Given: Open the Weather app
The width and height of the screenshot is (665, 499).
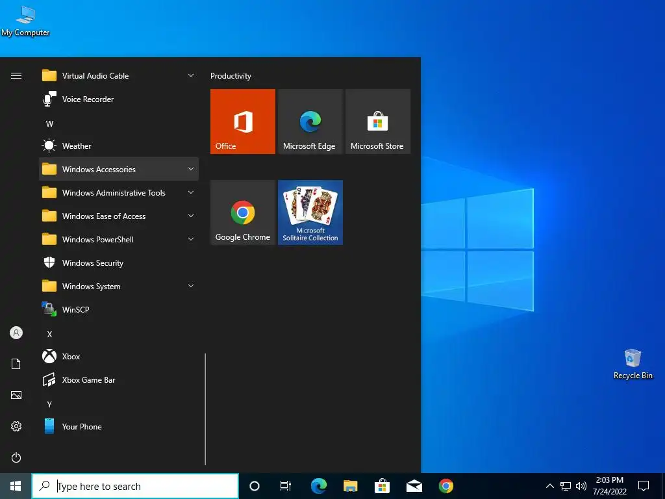Looking at the screenshot, I should [x=119, y=146].
